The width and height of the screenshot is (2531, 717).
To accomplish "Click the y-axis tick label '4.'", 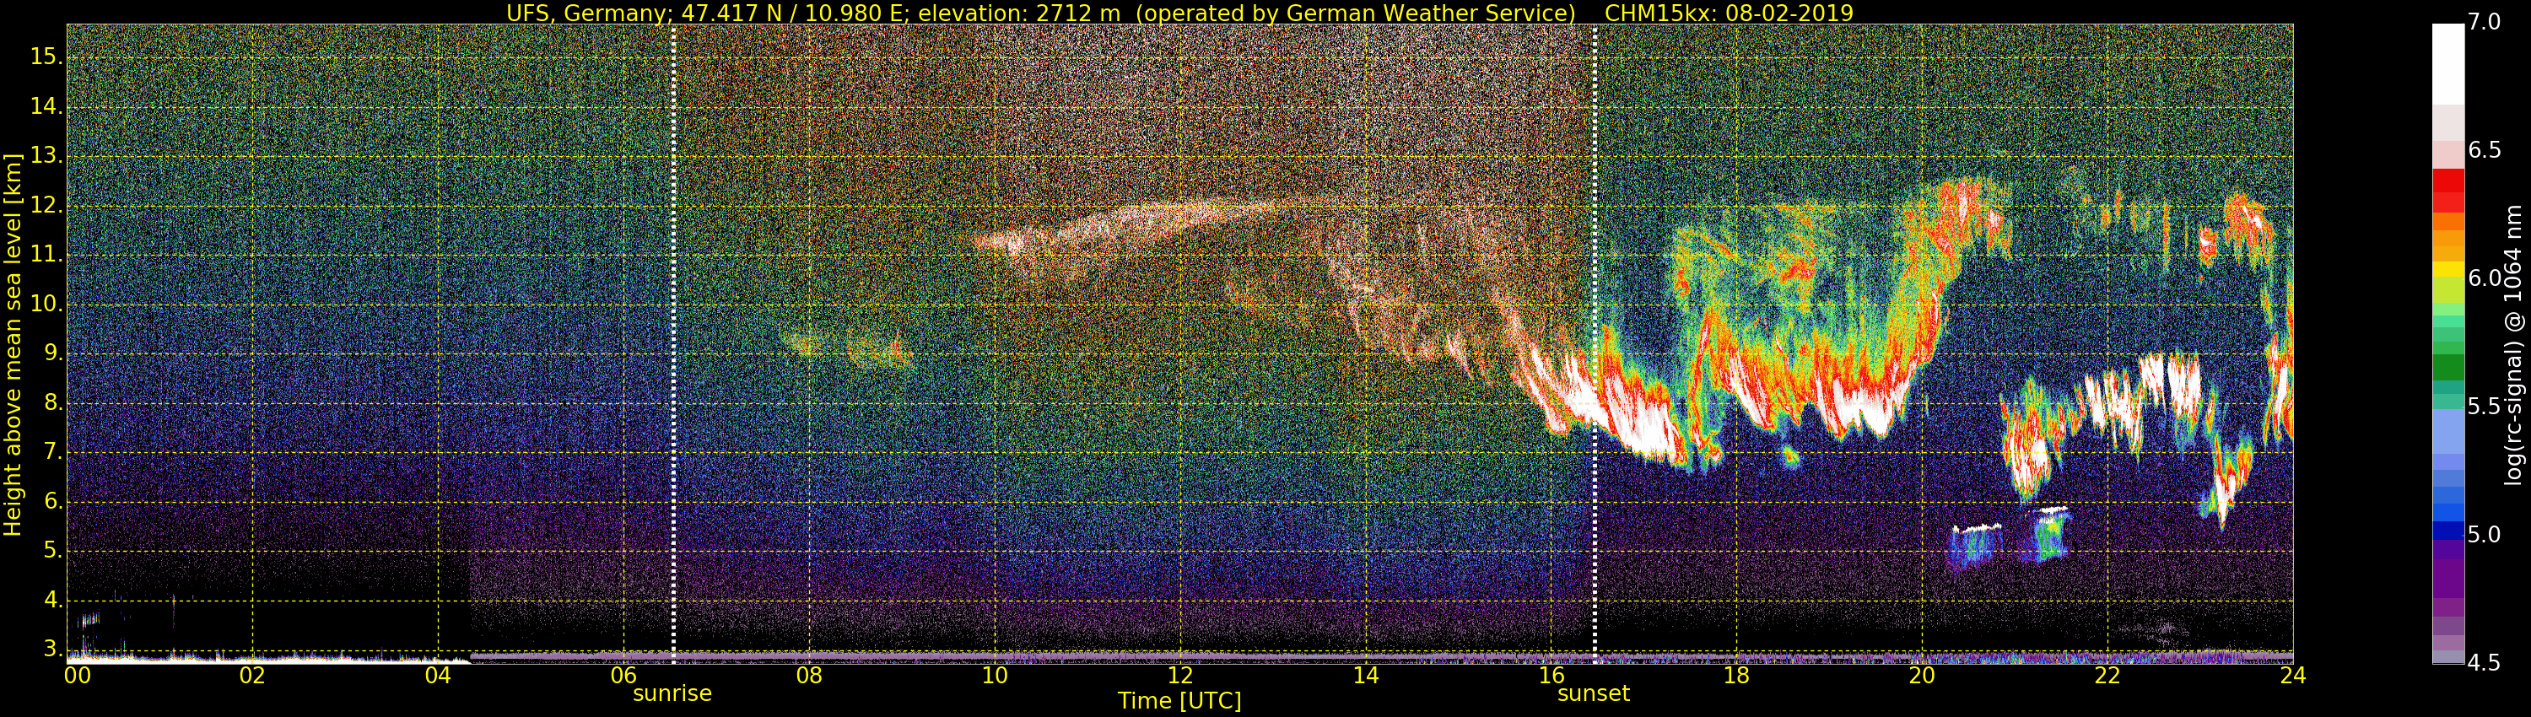I will [52, 601].
